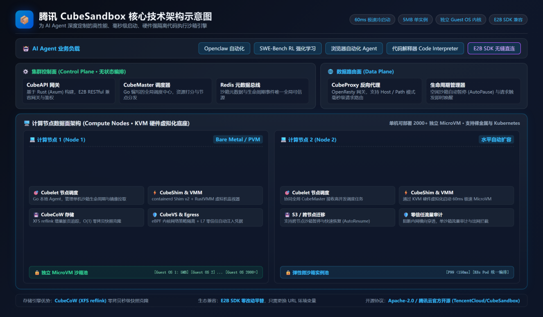
Task: Click the S3 / 跨节点迁移 title
Action: (309, 215)
